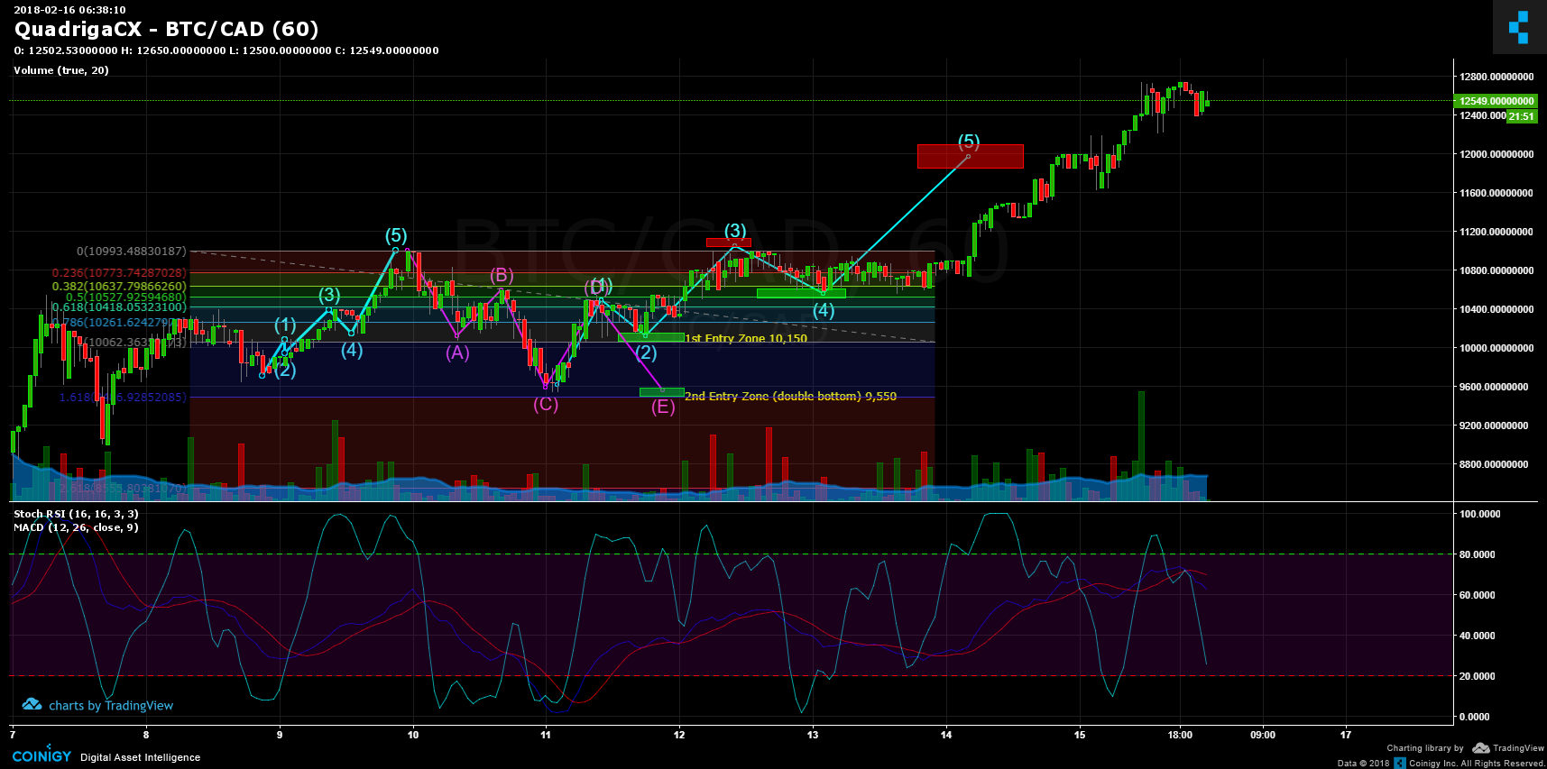Viewport: 1547px width, 769px height.
Task: Click the date '8' on the time axis
Action: [146, 735]
